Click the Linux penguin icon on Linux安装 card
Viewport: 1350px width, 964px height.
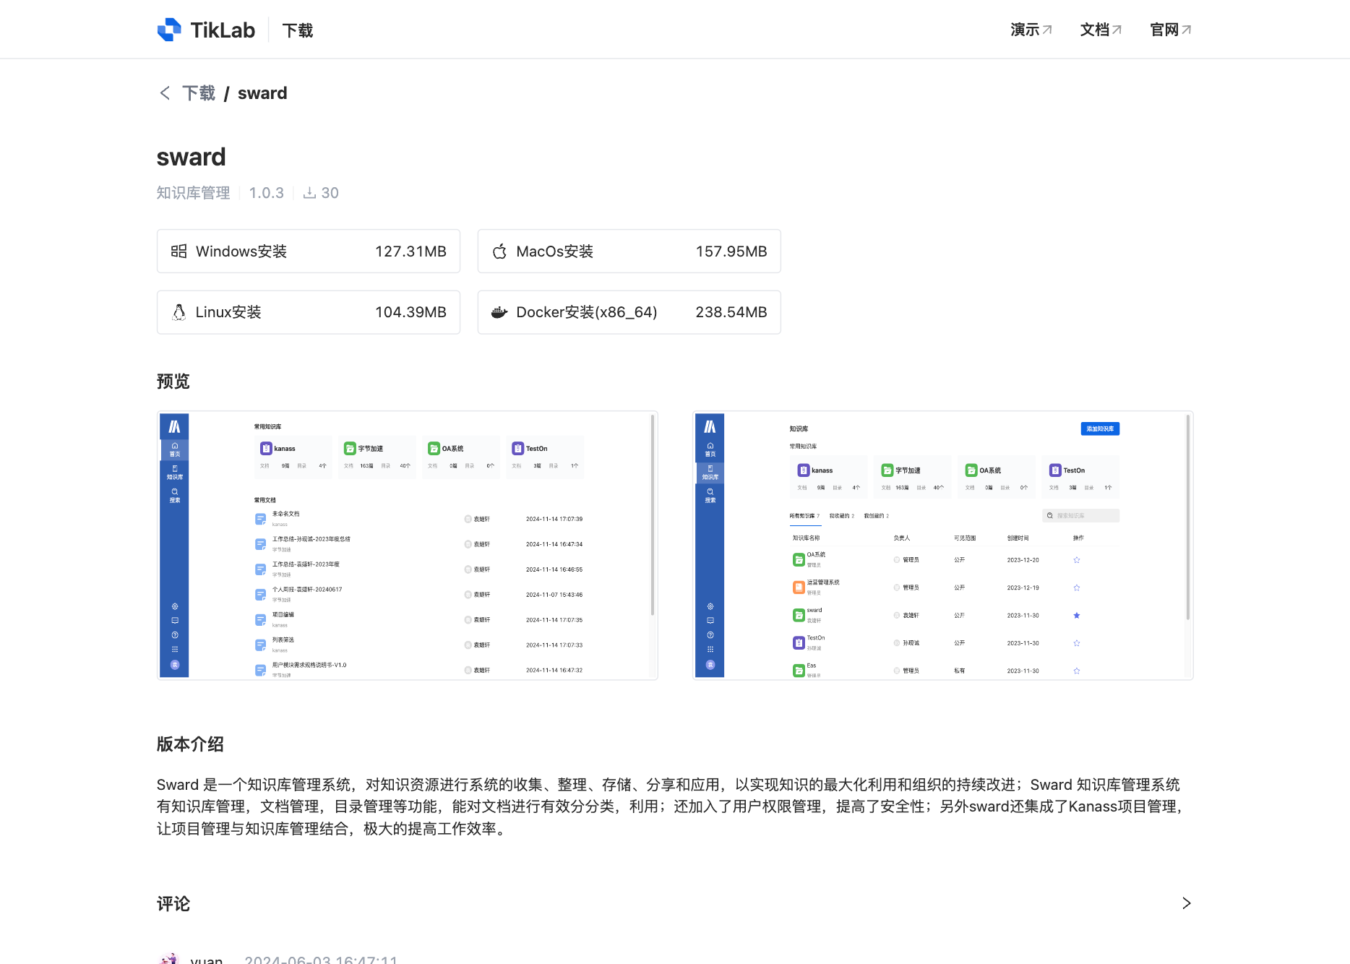click(x=179, y=312)
